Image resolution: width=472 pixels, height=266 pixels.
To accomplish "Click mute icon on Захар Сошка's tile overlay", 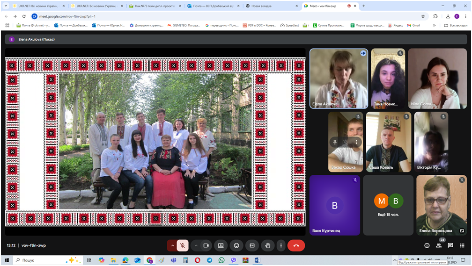I will (346, 142).
